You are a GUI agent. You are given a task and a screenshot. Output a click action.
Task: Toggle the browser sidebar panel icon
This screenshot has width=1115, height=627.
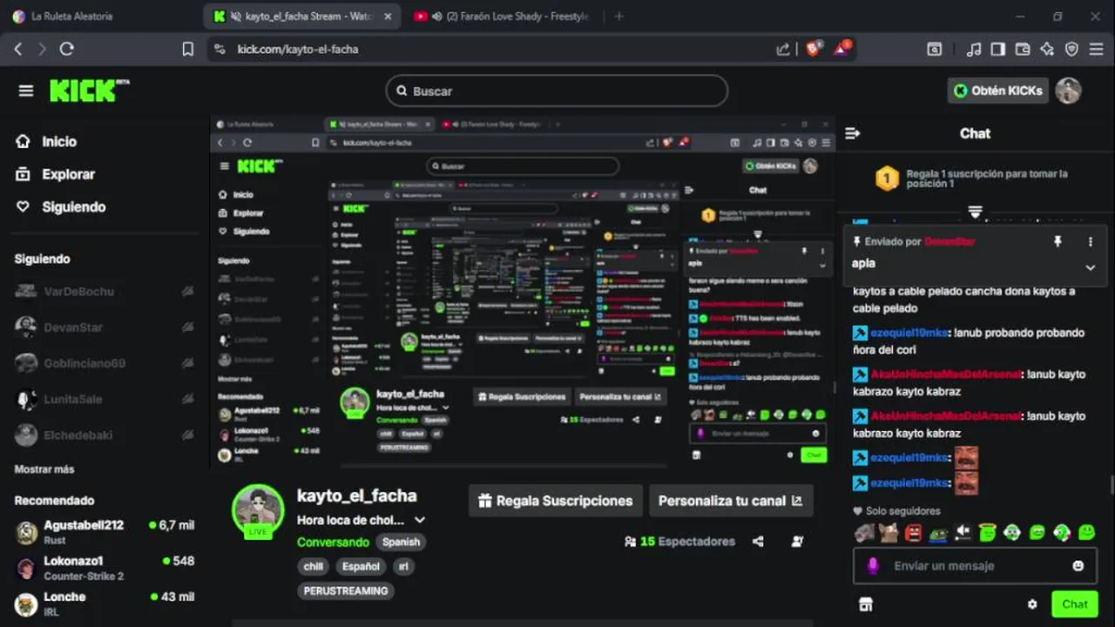pos(998,50)
